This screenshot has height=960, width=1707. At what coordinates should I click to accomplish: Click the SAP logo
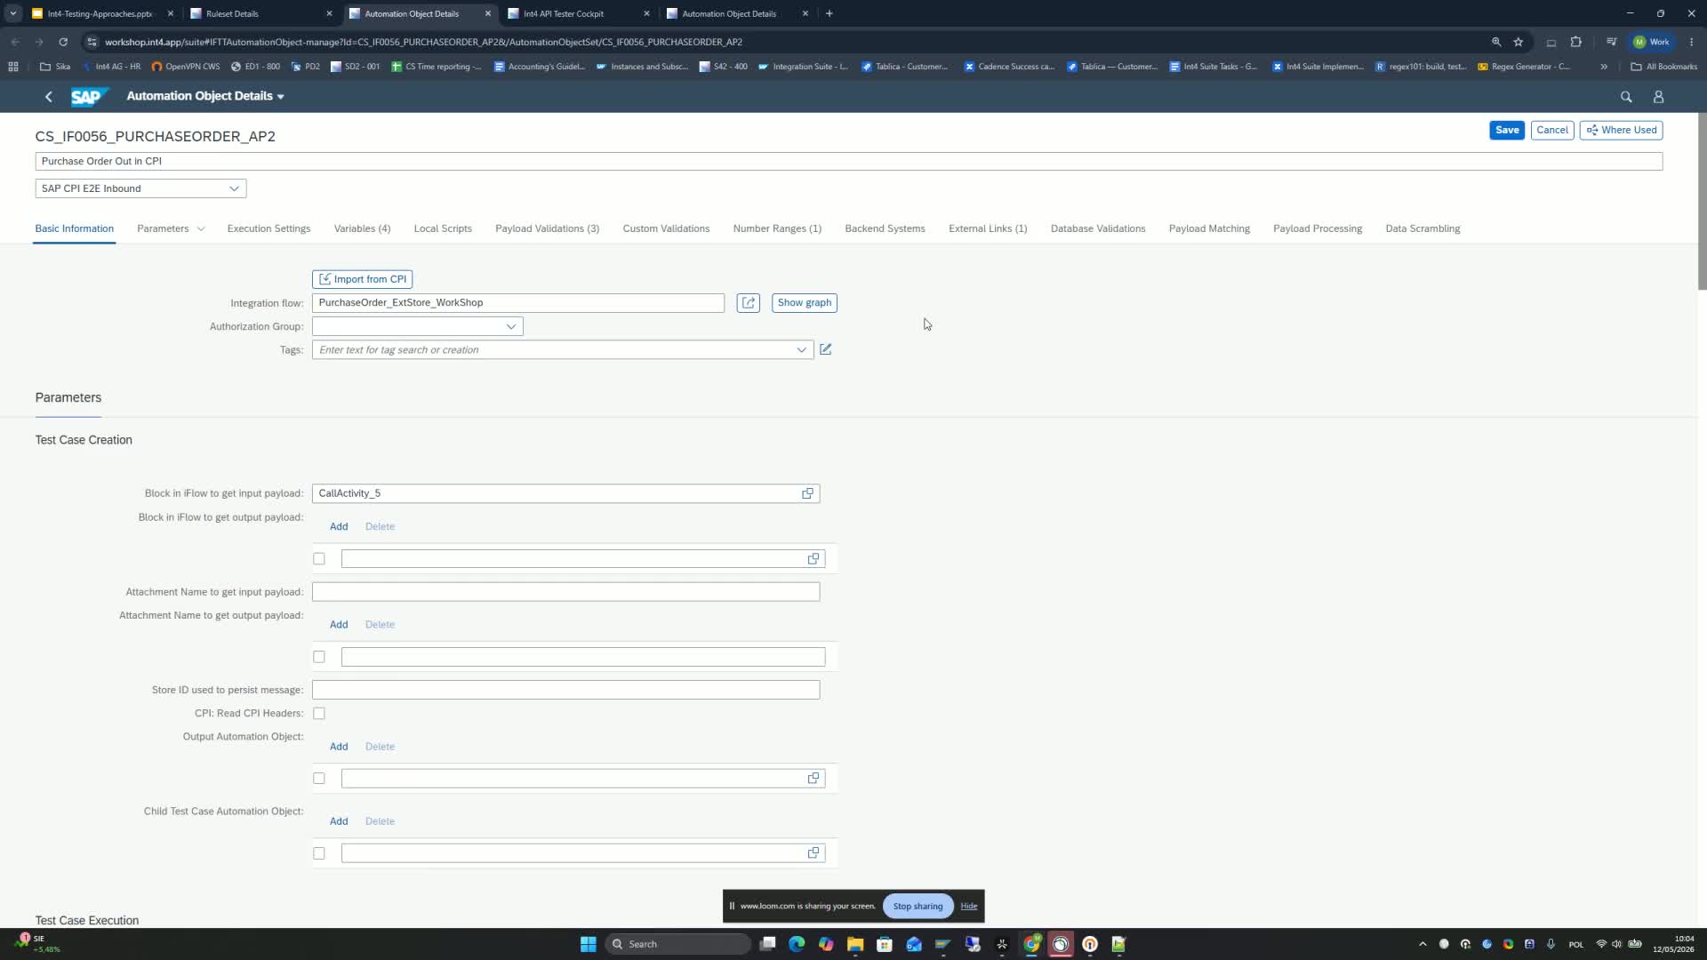tap(89, 96)
